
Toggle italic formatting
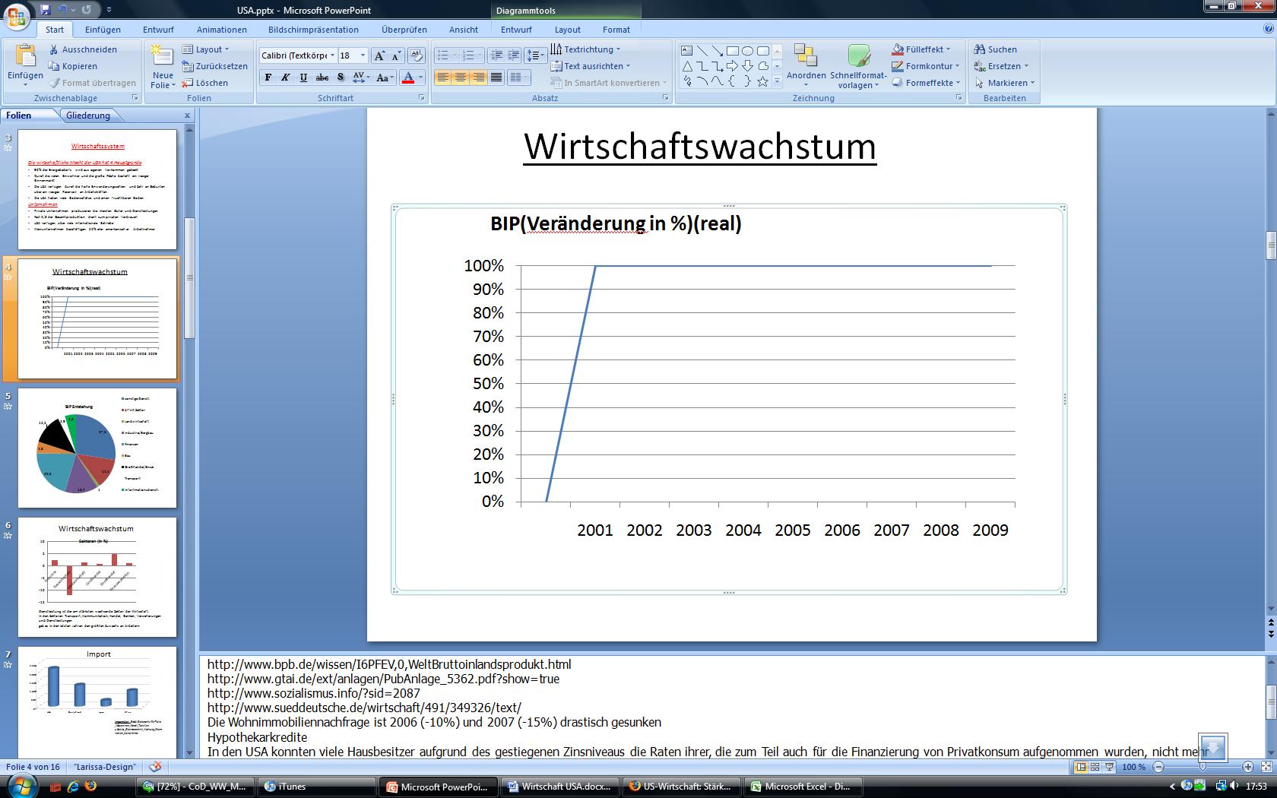click(x=286, y=77)
